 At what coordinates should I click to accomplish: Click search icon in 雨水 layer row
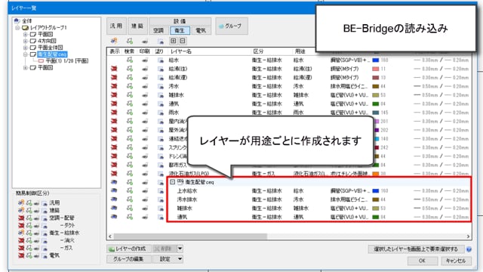[130, 113]
